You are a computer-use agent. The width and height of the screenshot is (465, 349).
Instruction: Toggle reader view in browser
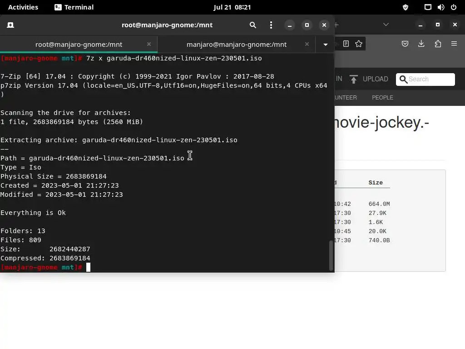(346, 44)
